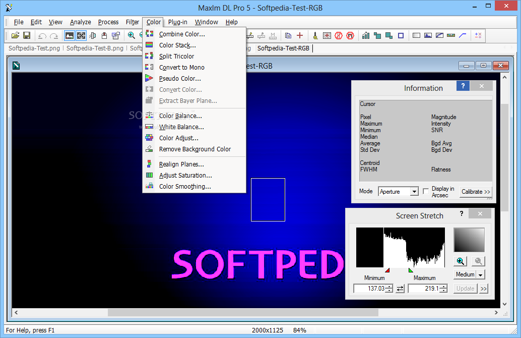Swap minimum and maximum stretch values
Image resolution: width=521 pixels, height=338 pixels.
pos(401,289)
